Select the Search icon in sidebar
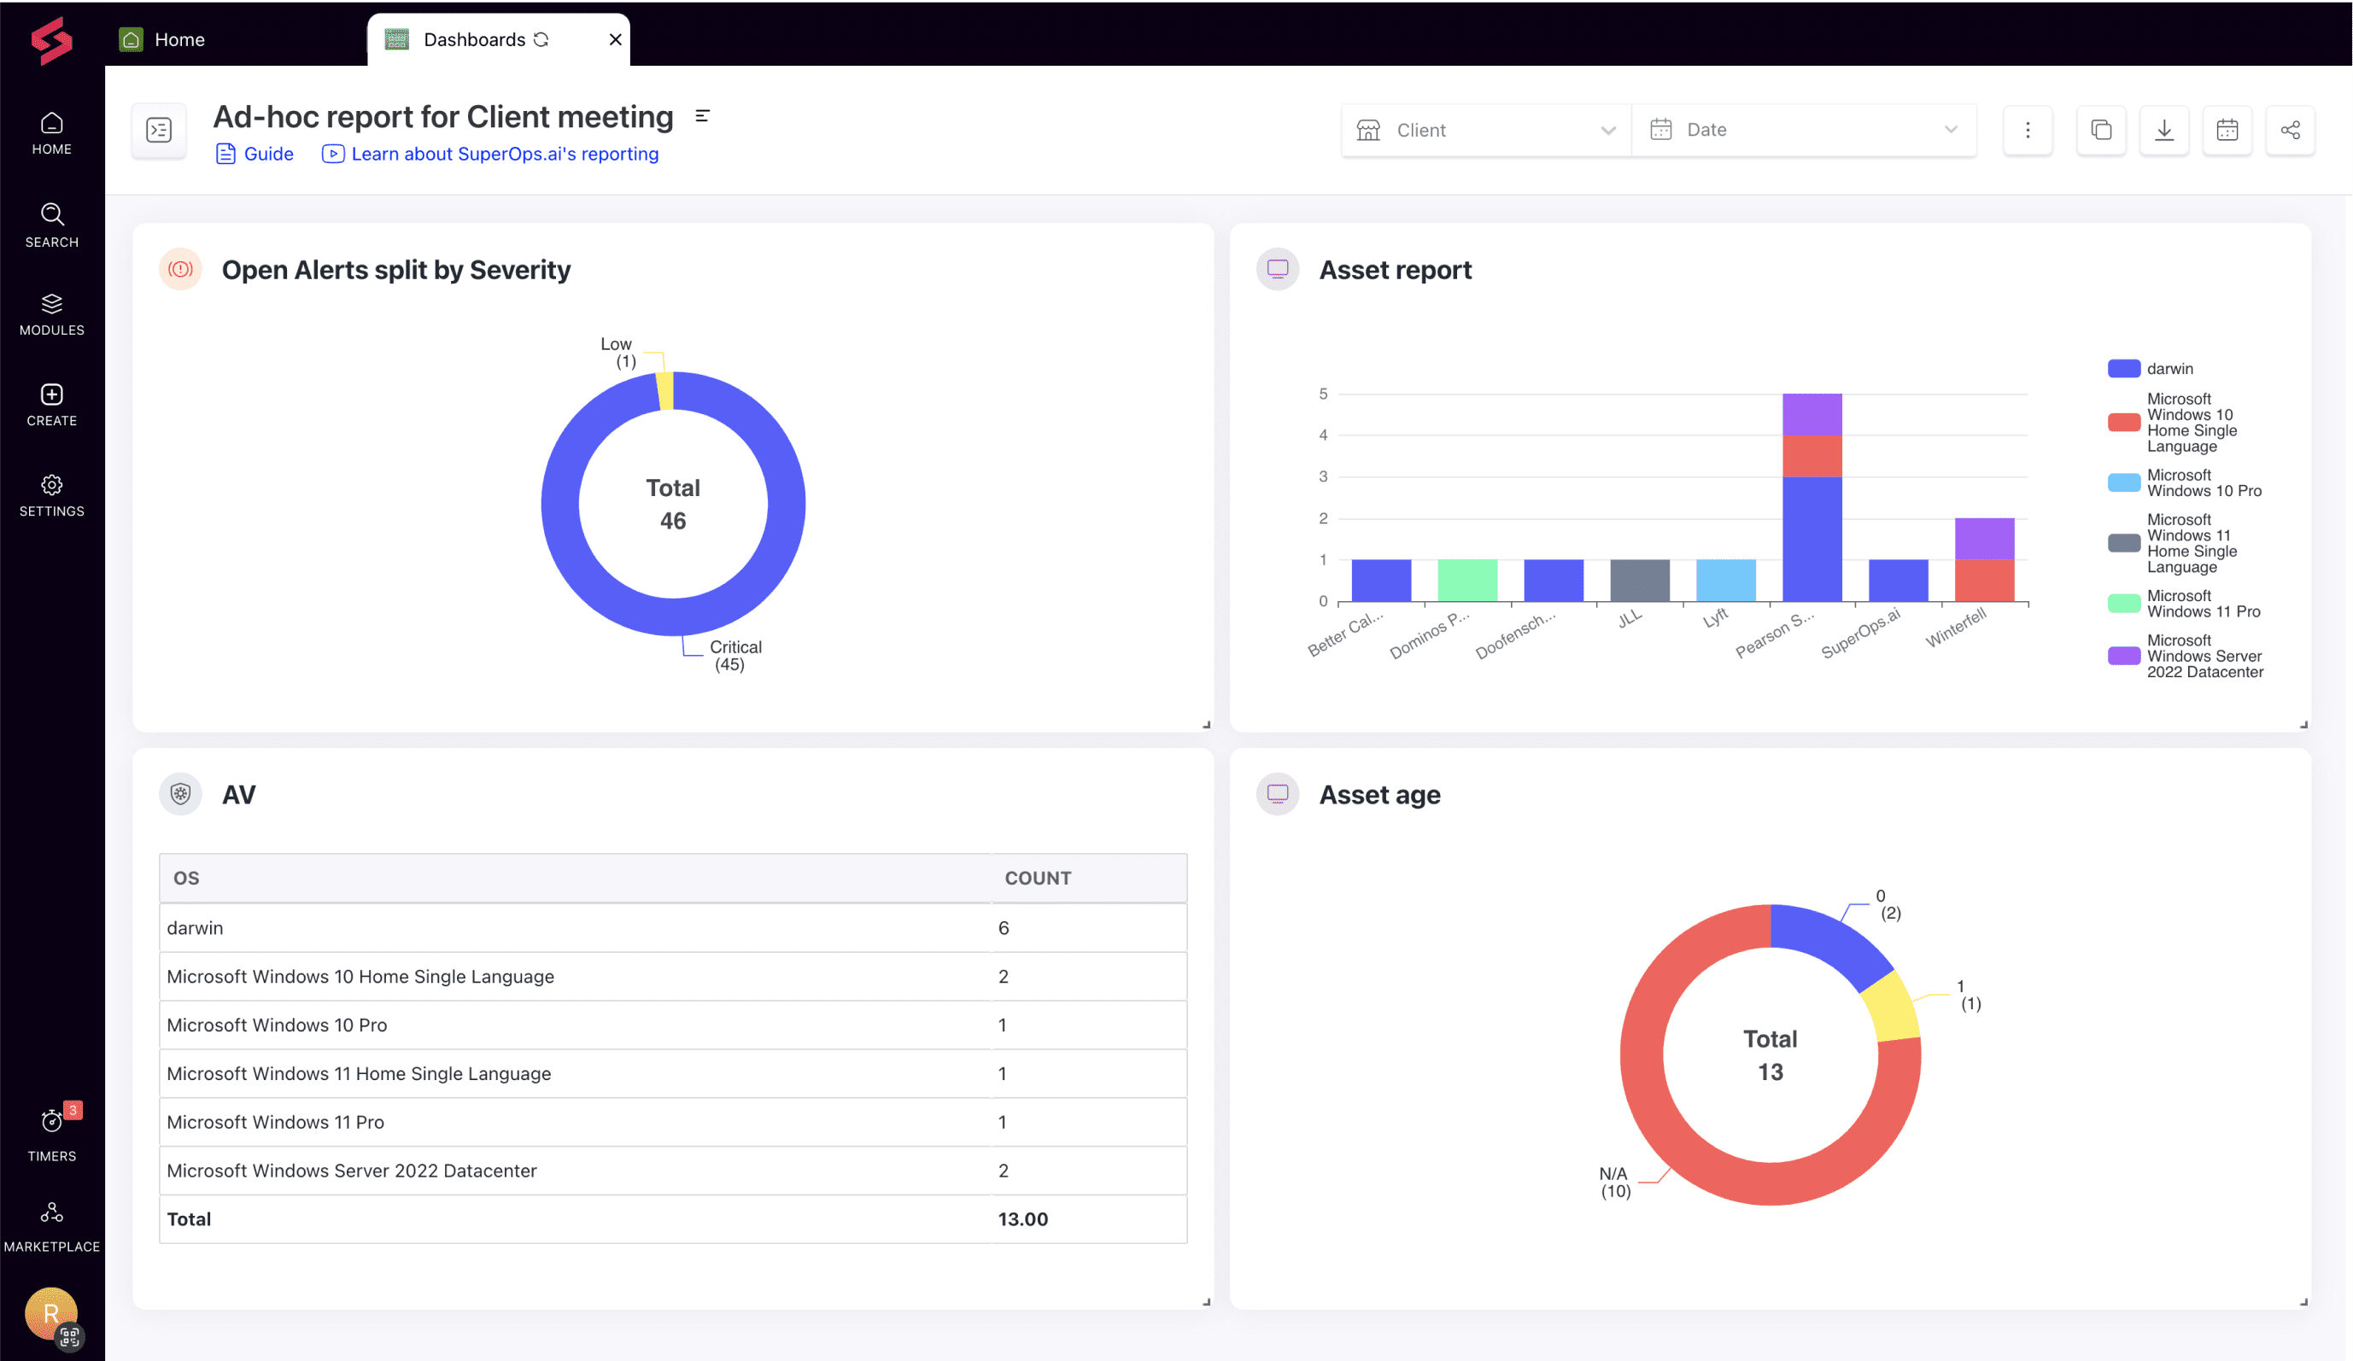The image size is (2353, 1361). click(x=51, y=224)
